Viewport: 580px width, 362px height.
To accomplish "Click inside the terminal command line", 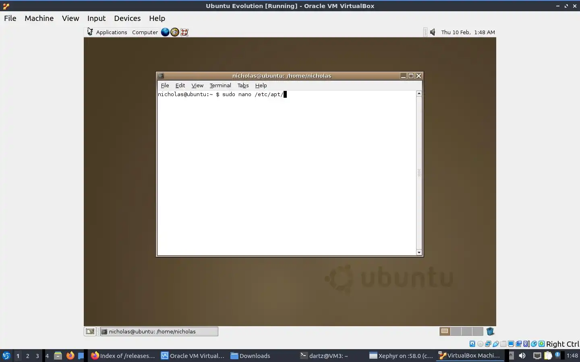I will coord(222,95).
